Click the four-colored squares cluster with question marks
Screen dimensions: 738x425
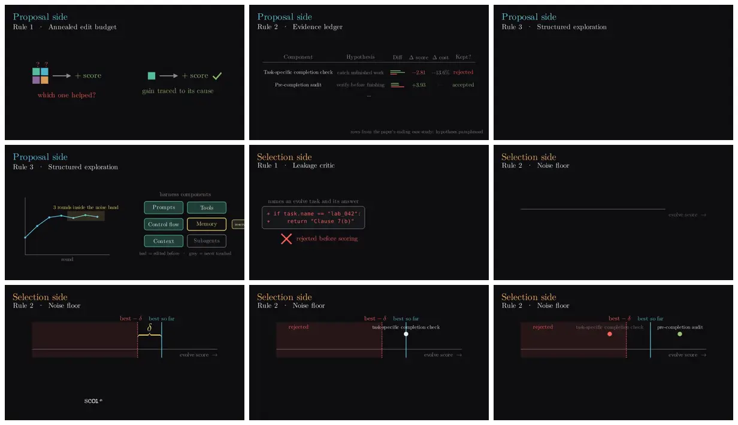(40, 74)
